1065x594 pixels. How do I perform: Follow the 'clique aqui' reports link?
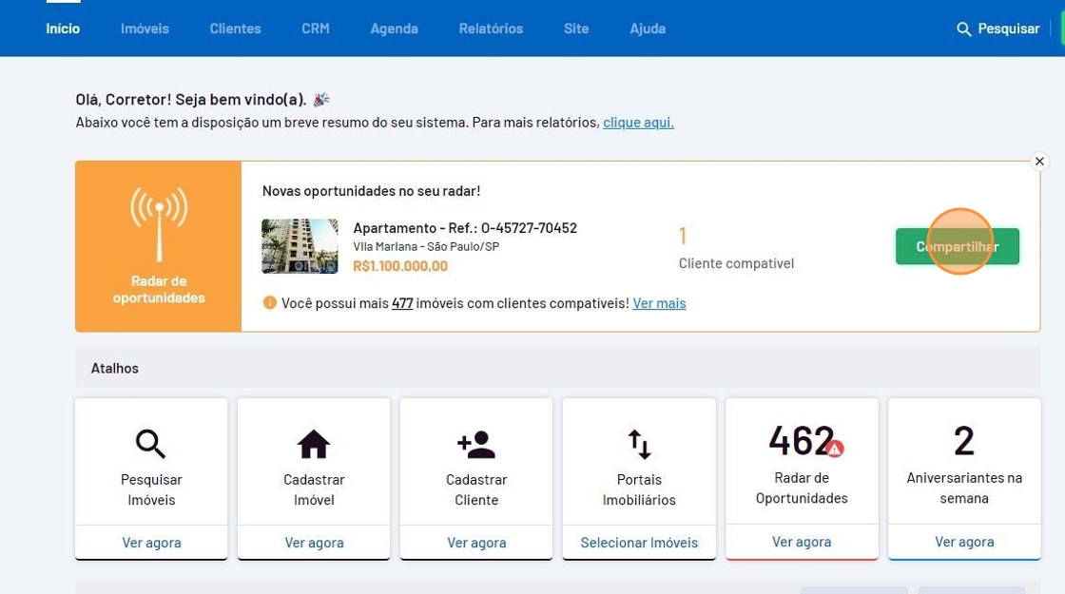(x=638, y=123)
